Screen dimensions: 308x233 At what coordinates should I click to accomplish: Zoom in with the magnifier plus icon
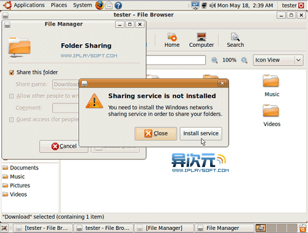pos(244,60)
